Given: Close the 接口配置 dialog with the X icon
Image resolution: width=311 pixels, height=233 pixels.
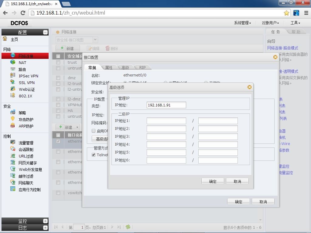Looking at the screenshot, I should click(x=275, y=57).
